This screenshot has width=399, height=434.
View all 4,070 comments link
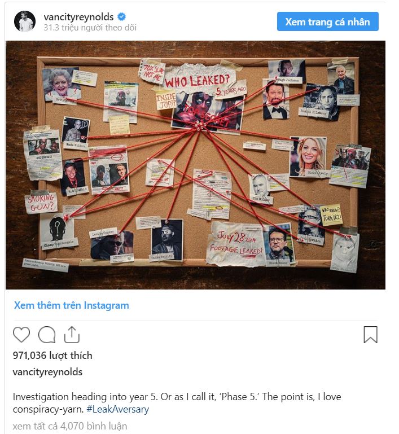tap(70, 426)
